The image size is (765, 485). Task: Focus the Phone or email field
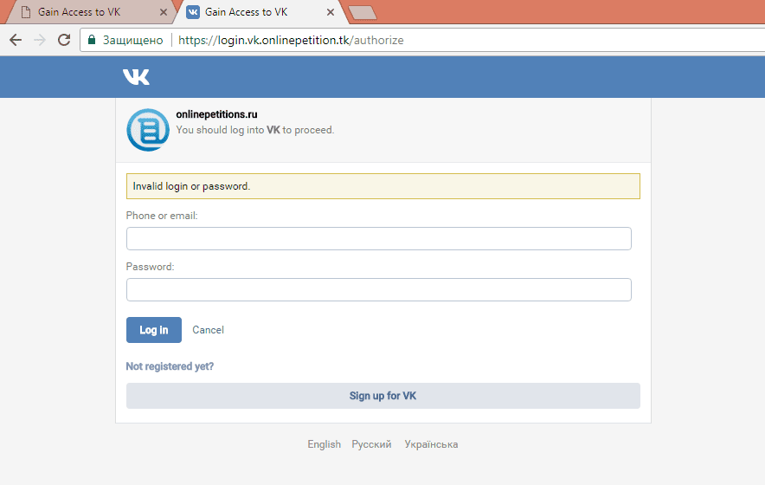[378, 238]
